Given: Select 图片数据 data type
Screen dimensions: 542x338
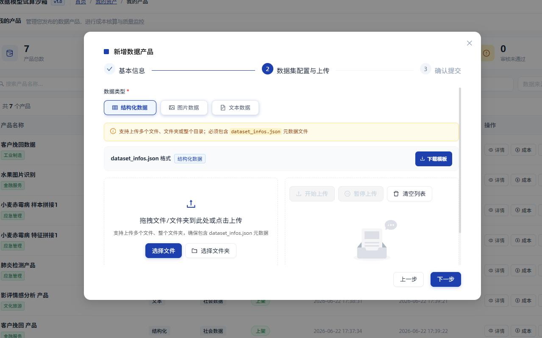Looking at the screenshot, I should [x=184, y=107].
